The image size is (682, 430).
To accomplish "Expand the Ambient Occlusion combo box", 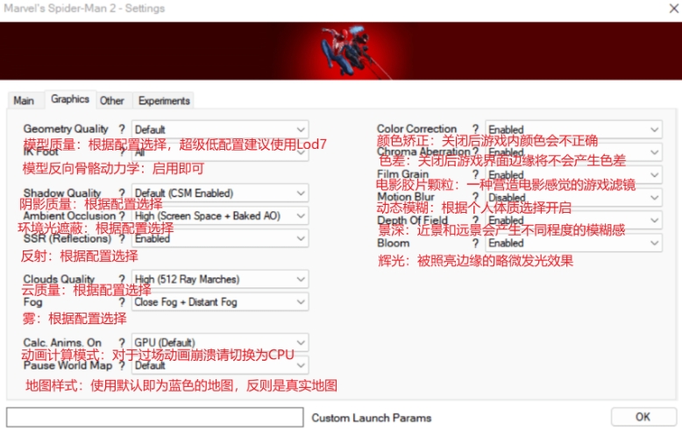I will [x=220, y=215].
